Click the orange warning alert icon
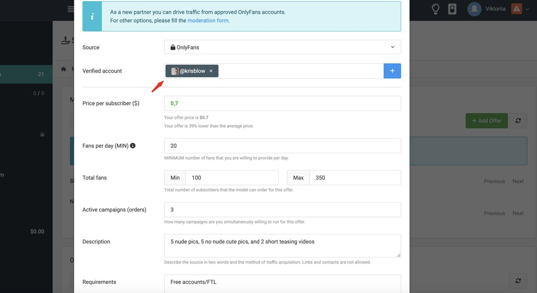This screenshot has width=537, height=293. click(516, 9)
